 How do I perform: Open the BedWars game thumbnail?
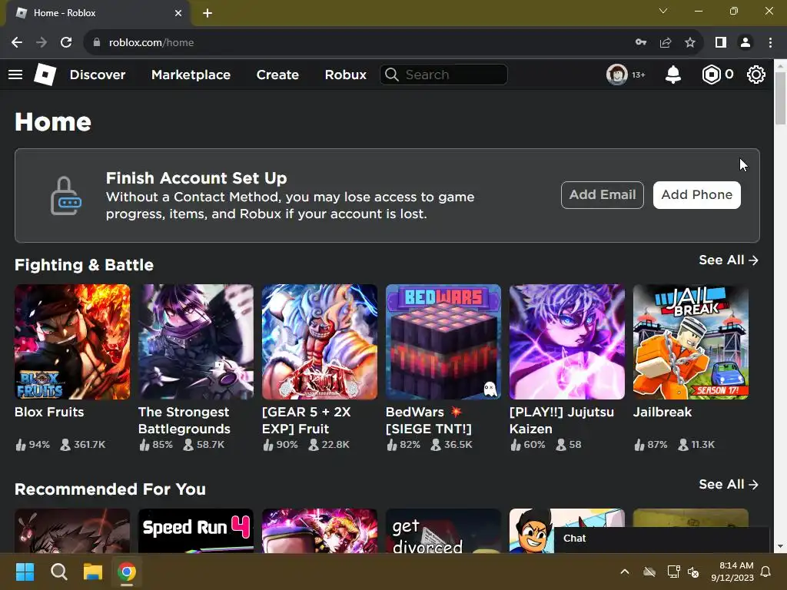[443, 342]
